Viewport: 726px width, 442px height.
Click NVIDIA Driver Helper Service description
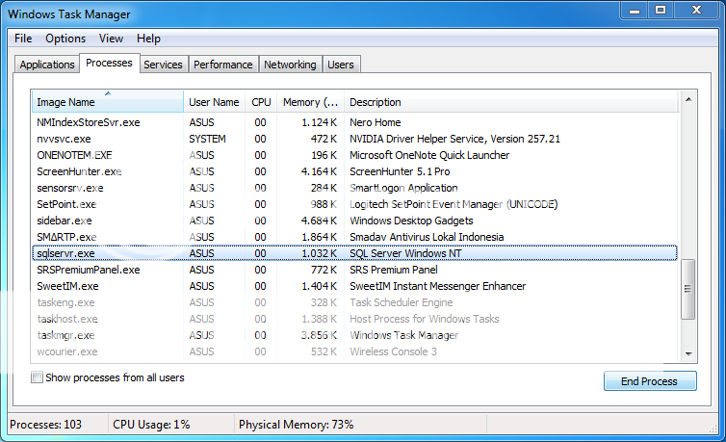[454, 139]
